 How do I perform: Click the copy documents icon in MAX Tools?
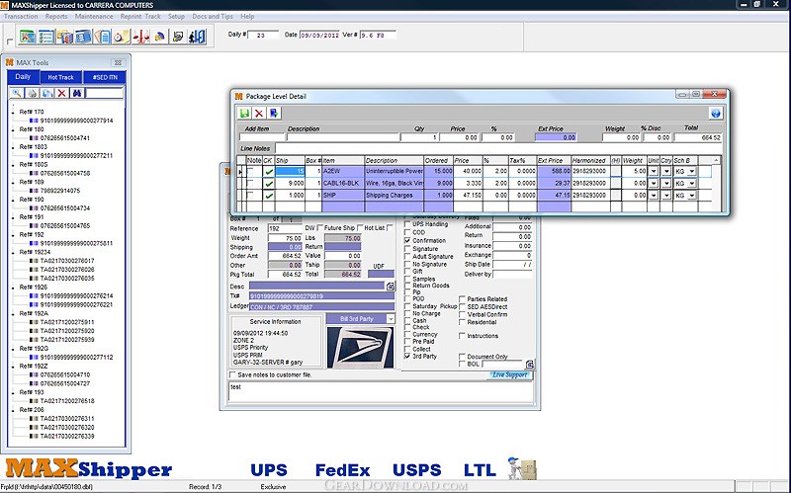pyautogui.click(x=46, y=93)
